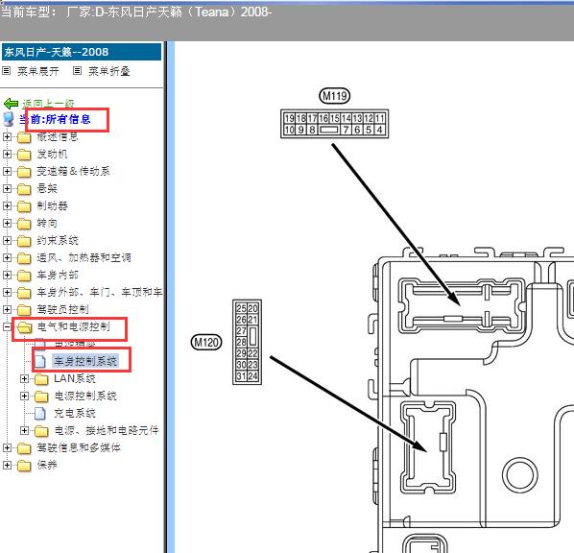Screen dimensions: 574x553
Task: Select the 车身内部 folder
Action: point(58,275)
